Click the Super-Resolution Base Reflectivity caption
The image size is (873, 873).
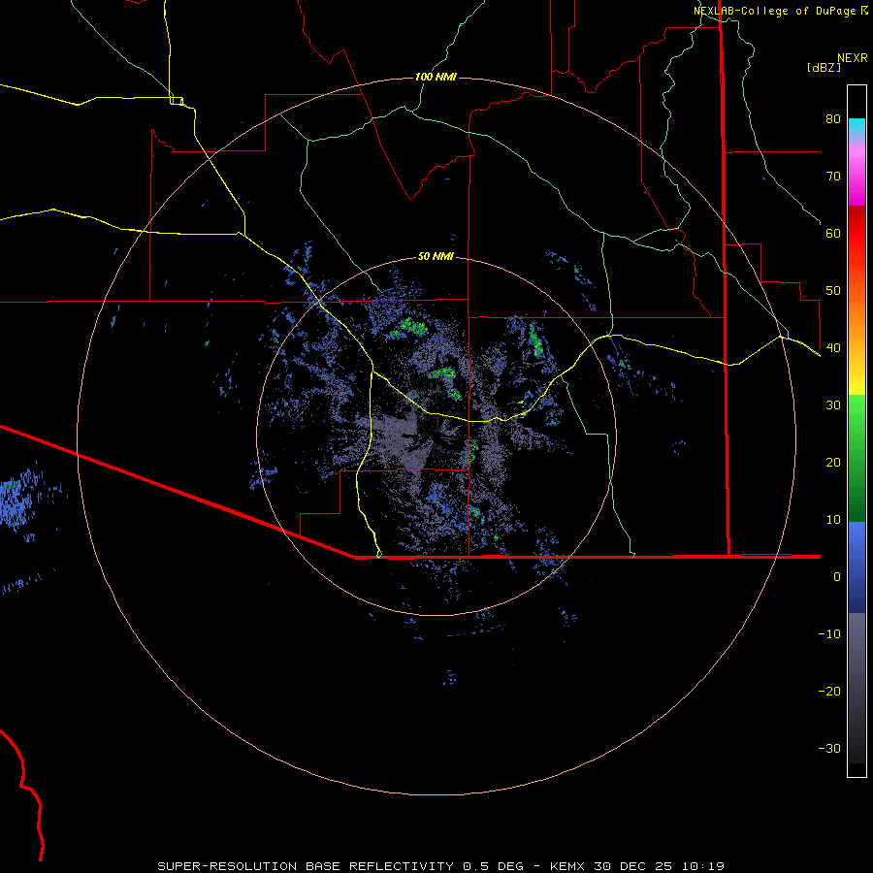tap(340, 866)
